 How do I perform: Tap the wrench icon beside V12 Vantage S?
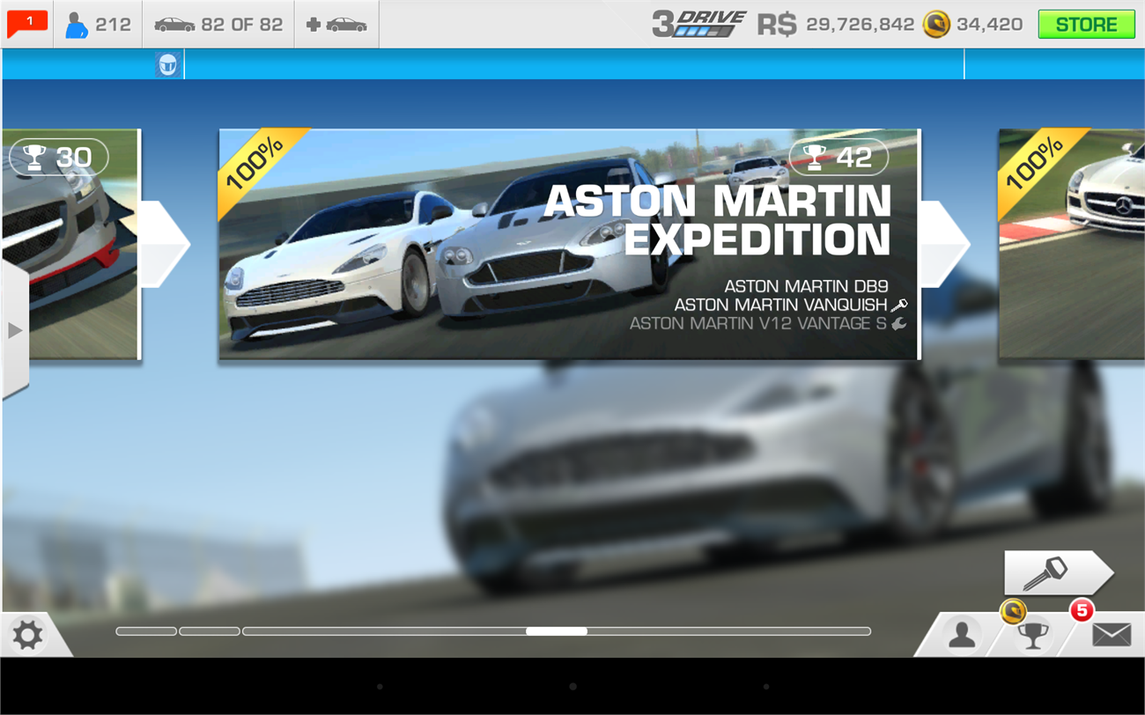pyautogui.click(x=899, y=323)
